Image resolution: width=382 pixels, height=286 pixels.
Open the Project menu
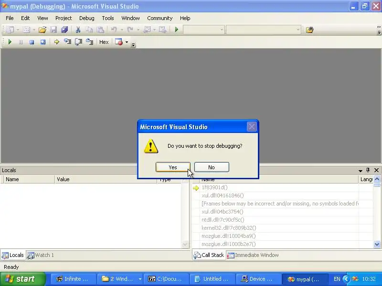tap(64, 18)
